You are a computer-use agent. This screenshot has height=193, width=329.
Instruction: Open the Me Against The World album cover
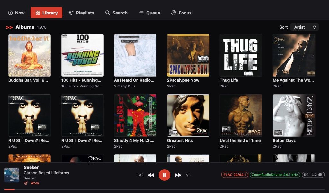[x=294, y=55]
